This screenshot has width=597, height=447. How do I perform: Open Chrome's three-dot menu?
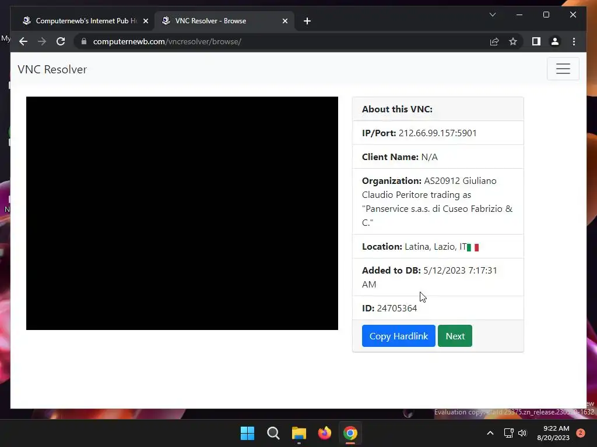coord(574,41)
